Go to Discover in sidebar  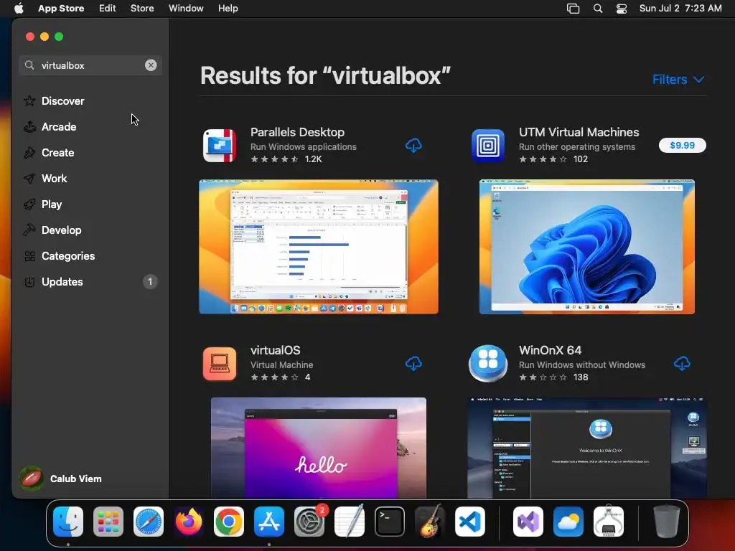coord(90,101)
